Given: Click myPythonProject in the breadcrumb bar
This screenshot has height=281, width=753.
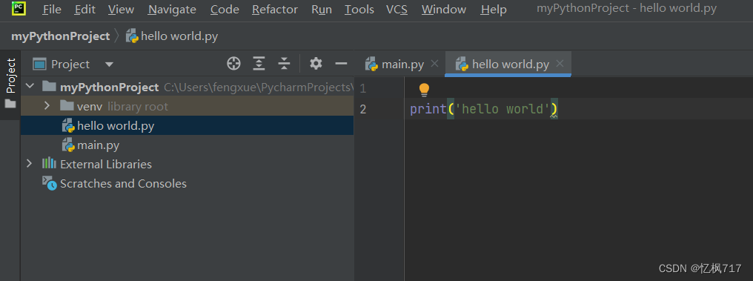Looking at the screenshot, I should [x=61, y=36].
